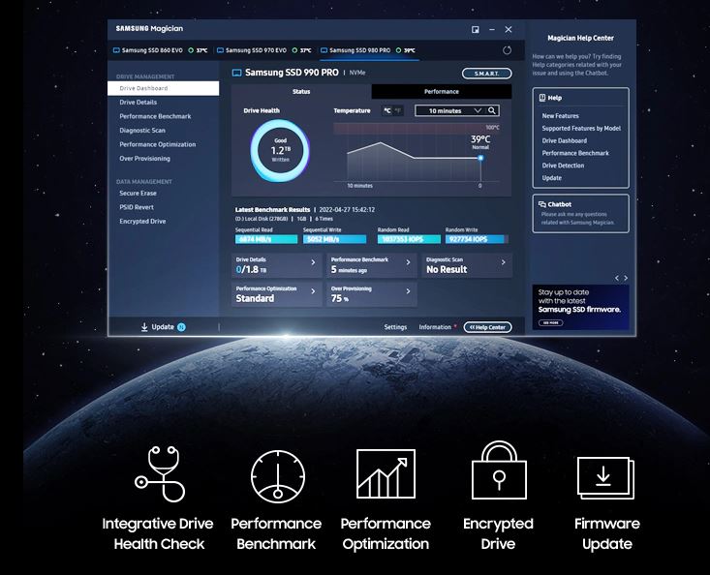Click the Sequential Read result bar

[266, 239]
